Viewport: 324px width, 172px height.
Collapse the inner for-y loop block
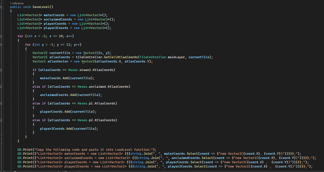click(1, 45)
